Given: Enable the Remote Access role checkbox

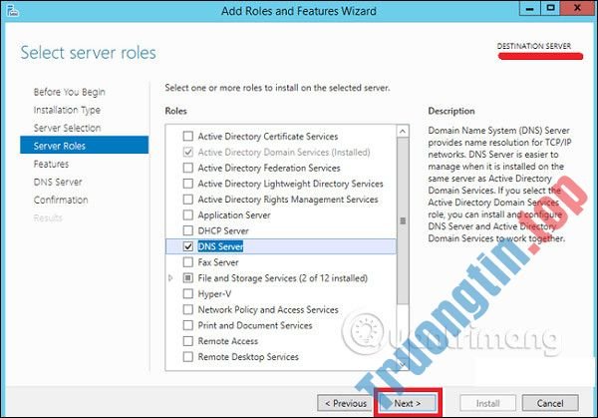Looking at the screenshot, I should pos(188,341).
